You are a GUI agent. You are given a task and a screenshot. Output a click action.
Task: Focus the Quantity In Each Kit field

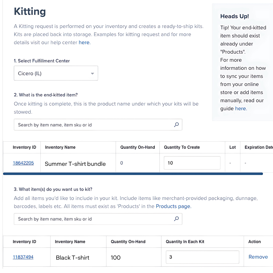click(202, 257)
